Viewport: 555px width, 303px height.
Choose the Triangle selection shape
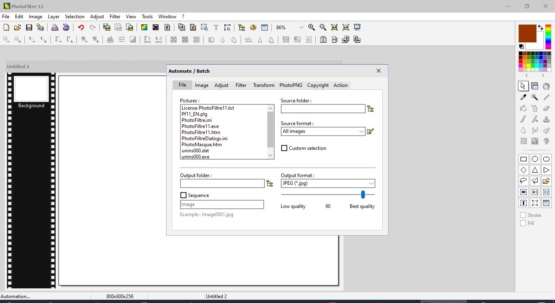(535, 170)
